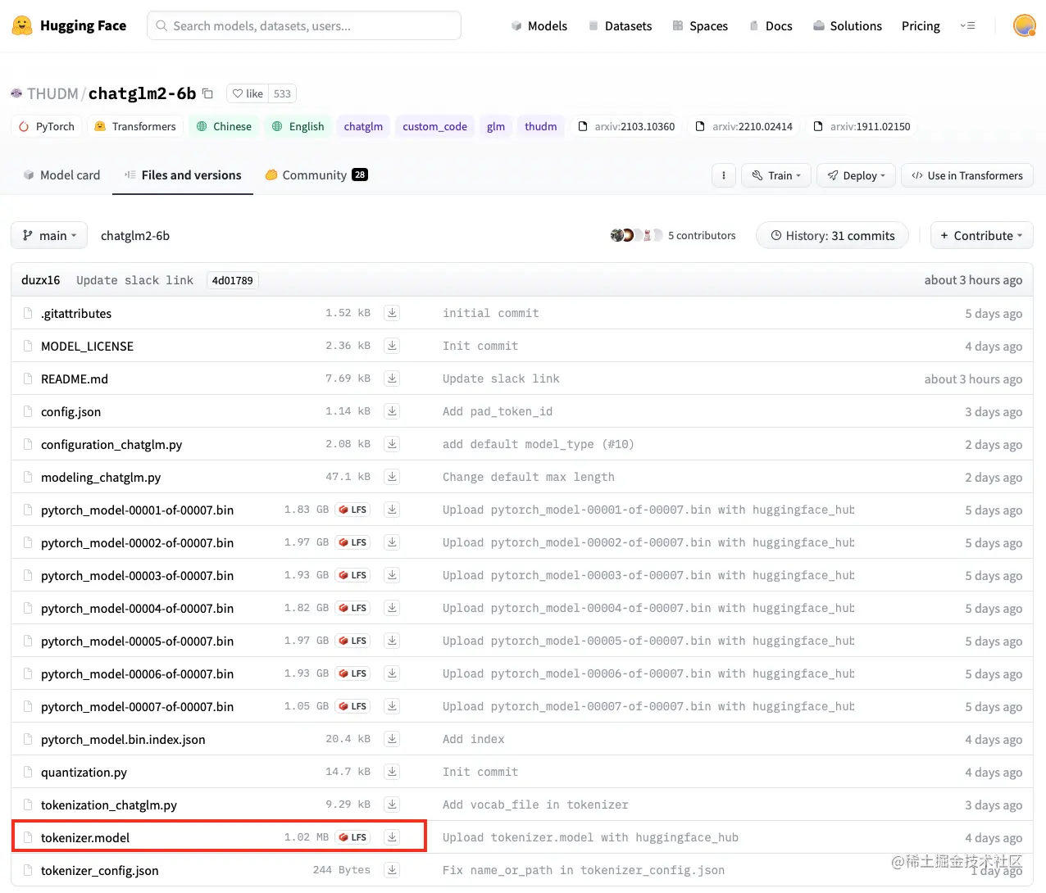
Task: Switch to the Model card tab
Action: 61,175
